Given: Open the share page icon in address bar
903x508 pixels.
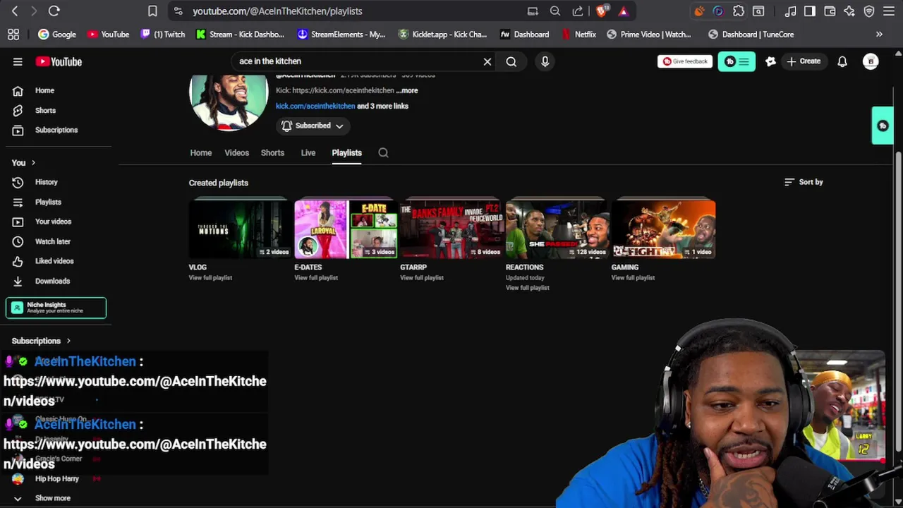Looking at the screenshot, I should (578, 11).
